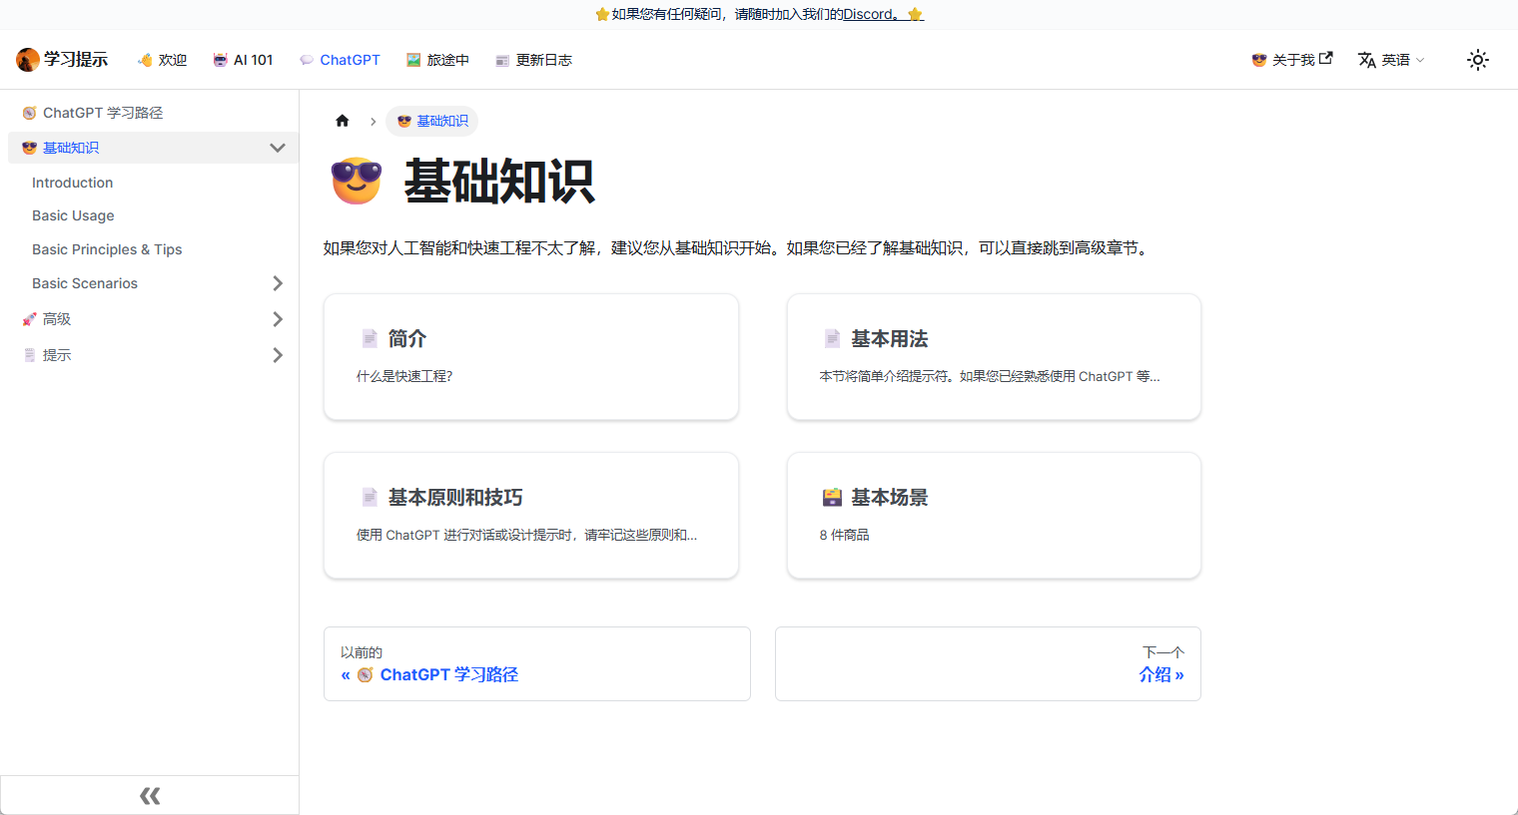
Task: Go to next page 介绍
Action: (x=988, y=663)
